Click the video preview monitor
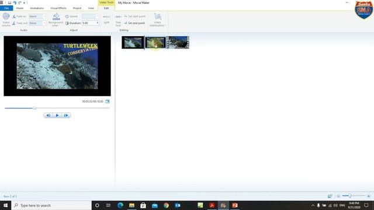This screenshot has width=374, height=210. click(x=57, y=66)
